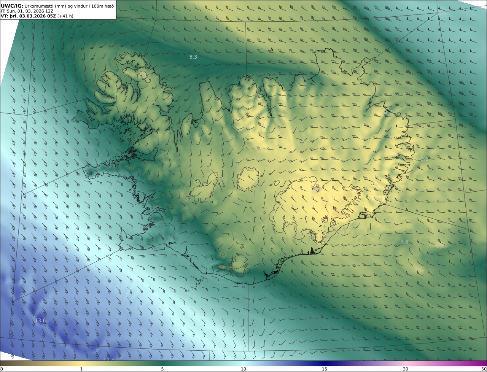Click the "VT: þri. 03.03.2026 05Z" valid time line

[x=37, y=16]
